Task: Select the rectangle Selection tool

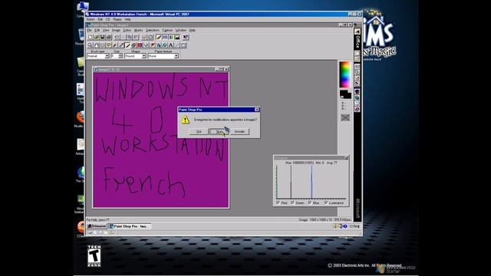Action: coord(102,45)
